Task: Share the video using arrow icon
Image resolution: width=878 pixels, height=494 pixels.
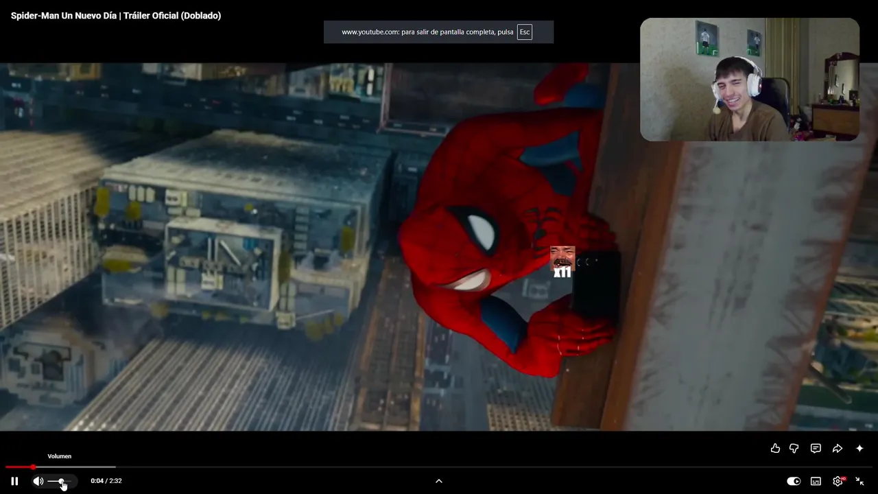Action: click(838, 448)
